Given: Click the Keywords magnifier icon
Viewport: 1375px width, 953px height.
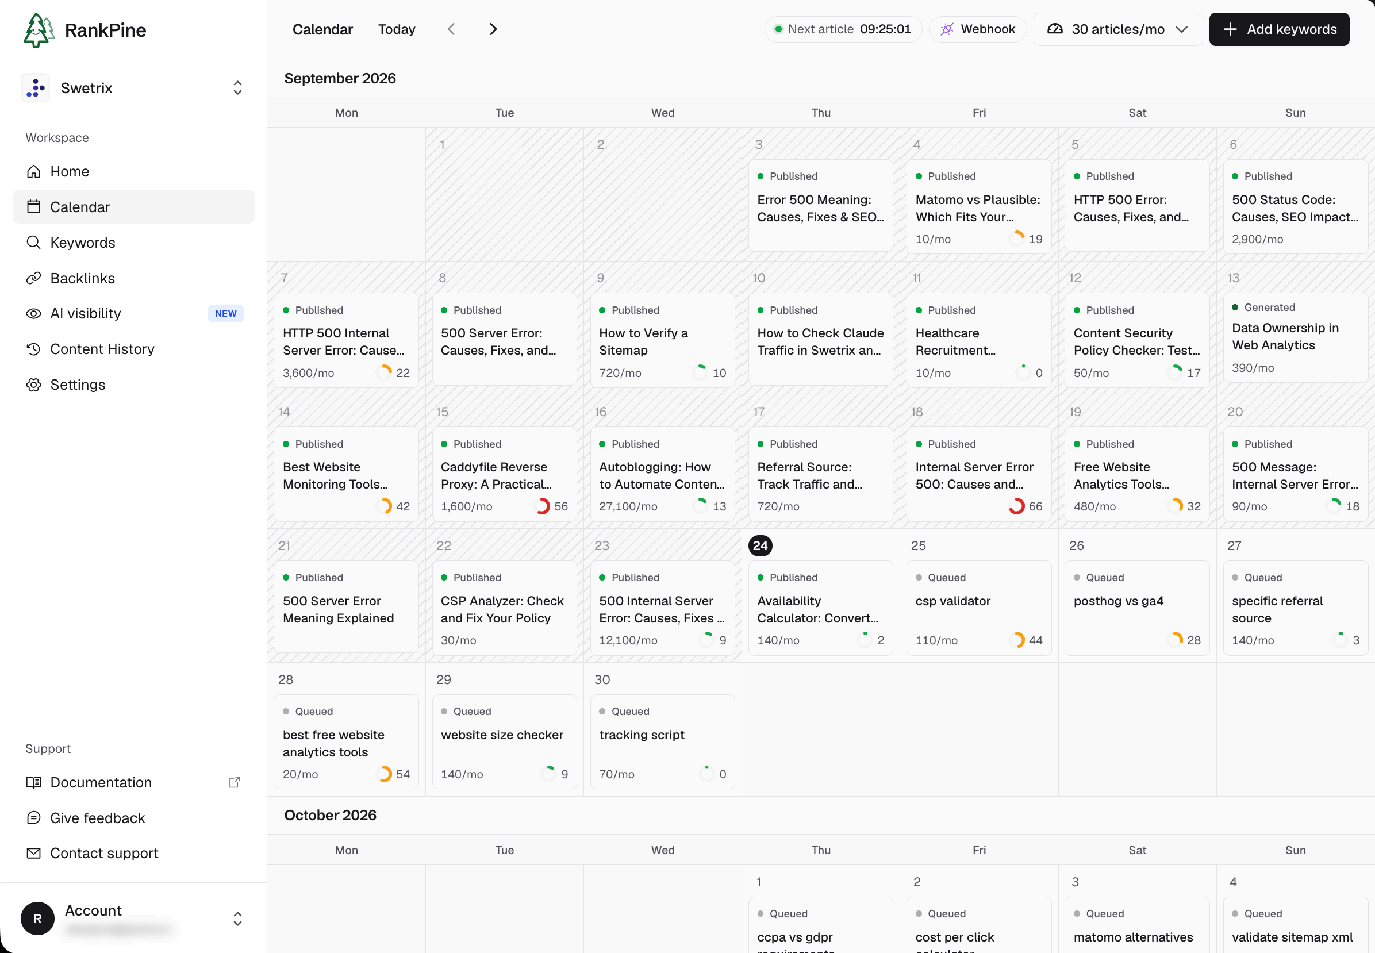Looking at the screenshot, I should click(33, 243).
